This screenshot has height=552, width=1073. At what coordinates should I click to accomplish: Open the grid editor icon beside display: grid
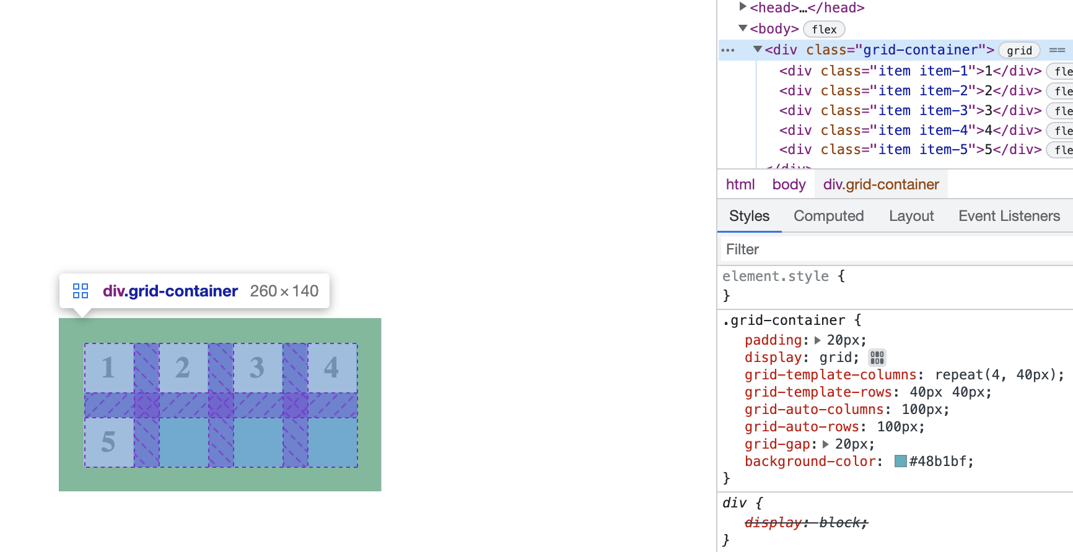(877, 358)
